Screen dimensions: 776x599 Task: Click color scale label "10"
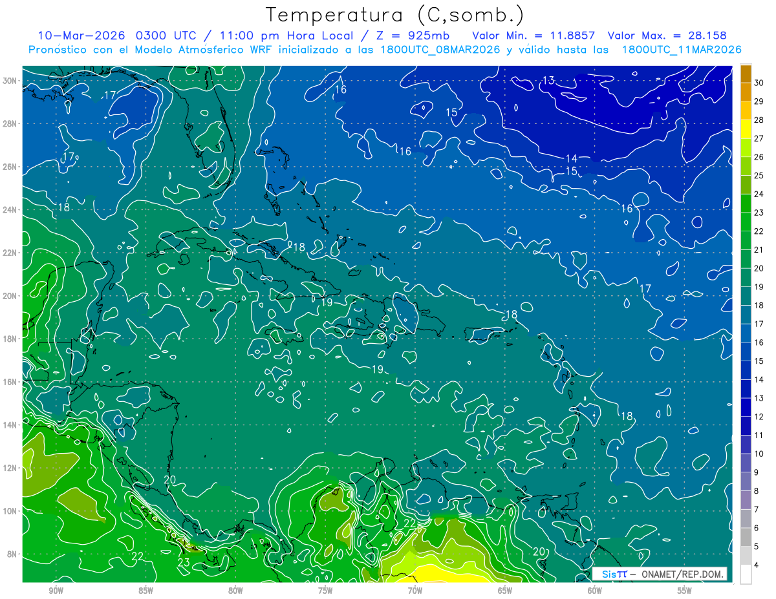pos(759,454)
